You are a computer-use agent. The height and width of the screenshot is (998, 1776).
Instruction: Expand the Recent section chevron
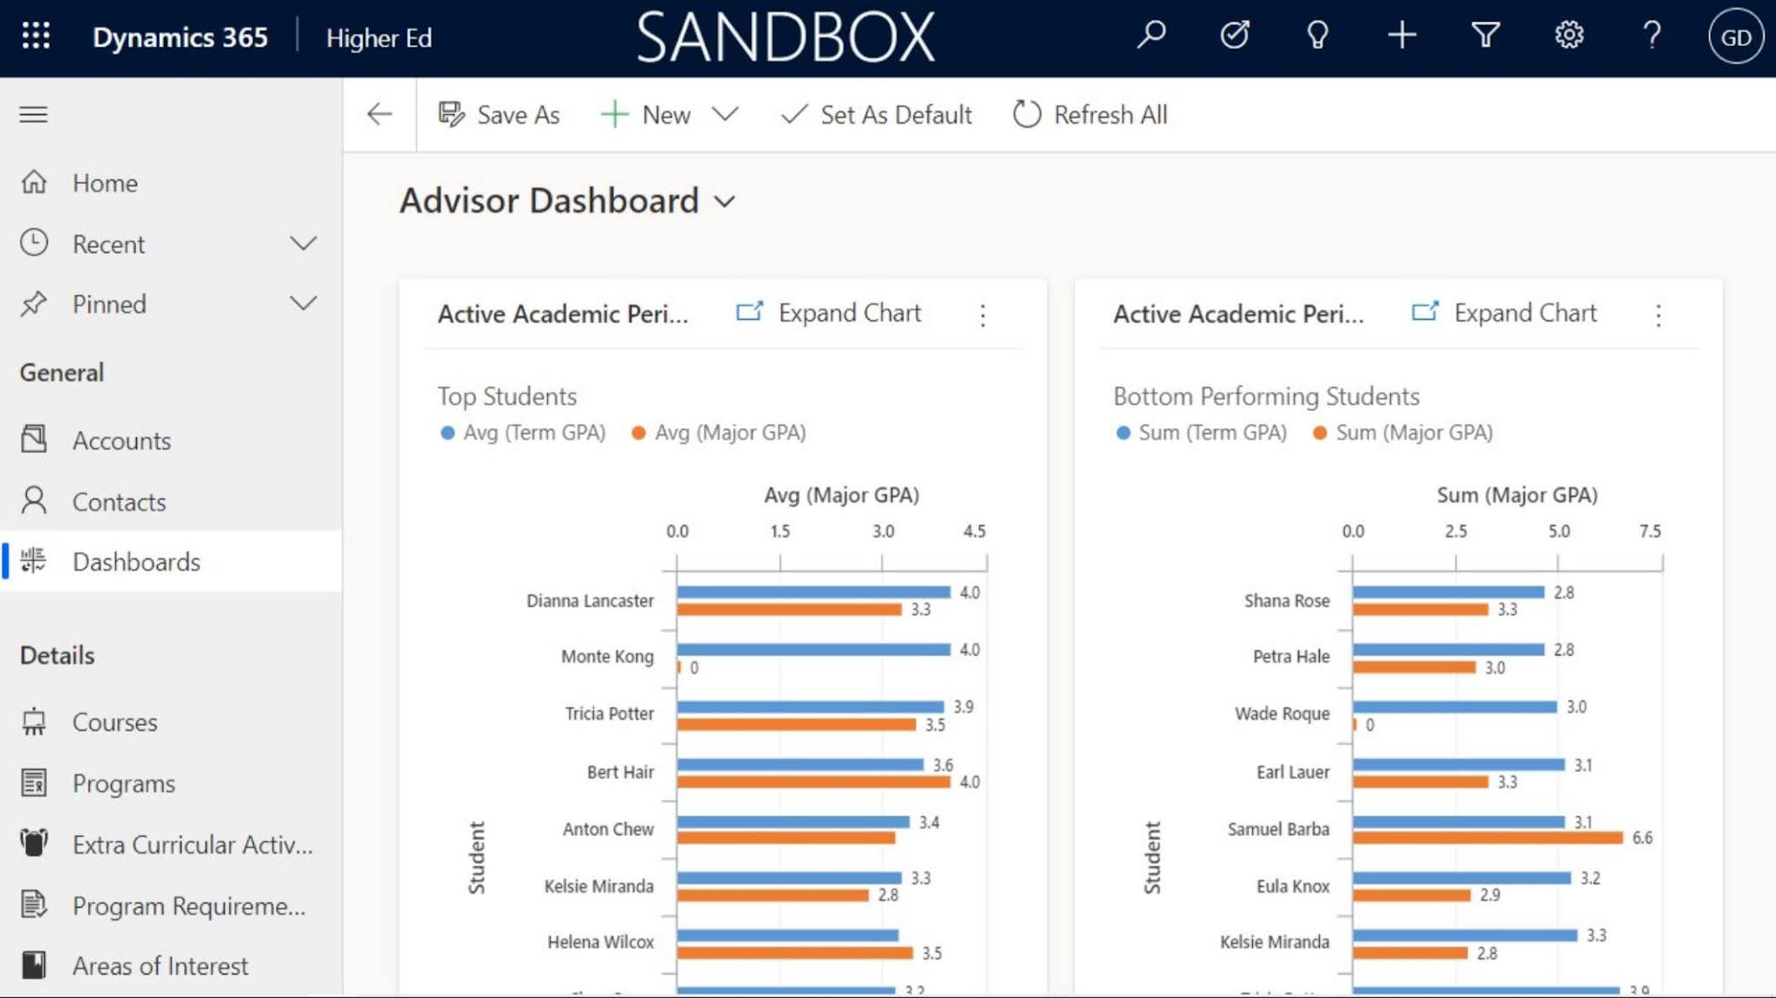(x=303, y=244)
